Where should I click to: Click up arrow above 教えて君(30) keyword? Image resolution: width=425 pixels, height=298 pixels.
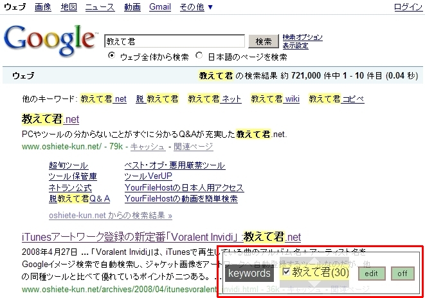[x=314, y=260]
